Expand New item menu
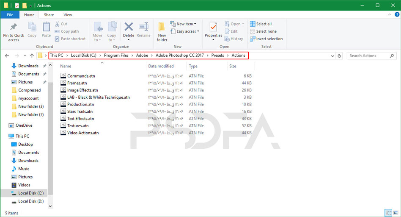 (x=183, y=24)
